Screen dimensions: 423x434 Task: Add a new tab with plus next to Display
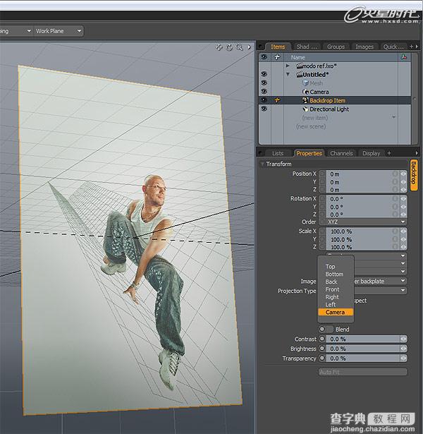[389, 153]
